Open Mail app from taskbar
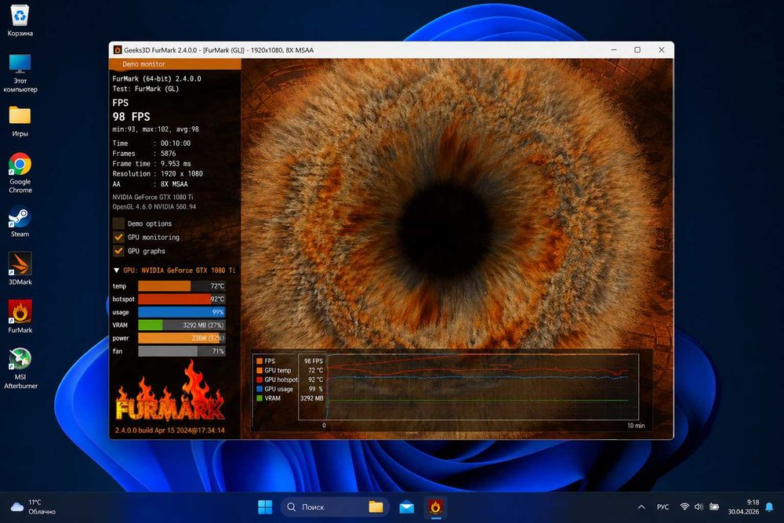This screenshot has height=523, width=784. pos(406,507)
